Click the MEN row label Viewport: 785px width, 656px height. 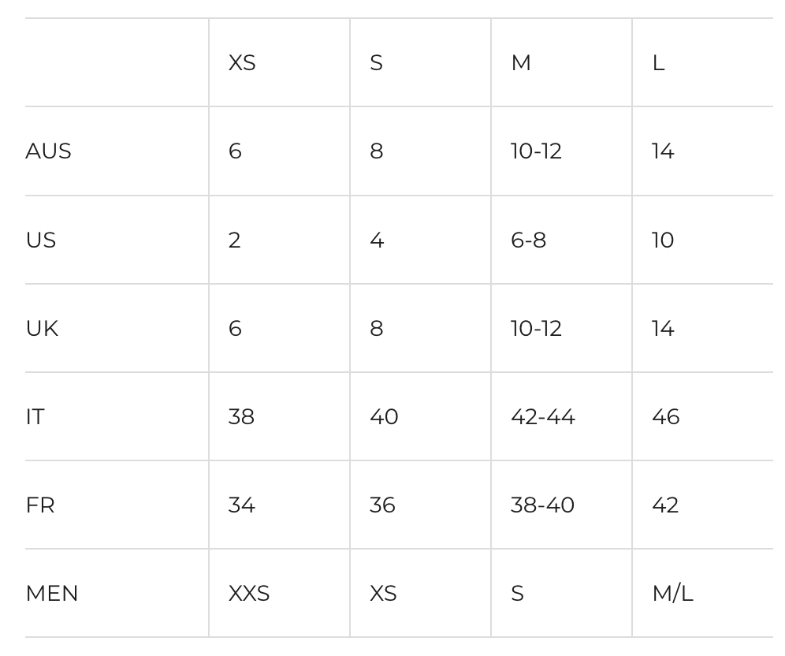point(52,593)
